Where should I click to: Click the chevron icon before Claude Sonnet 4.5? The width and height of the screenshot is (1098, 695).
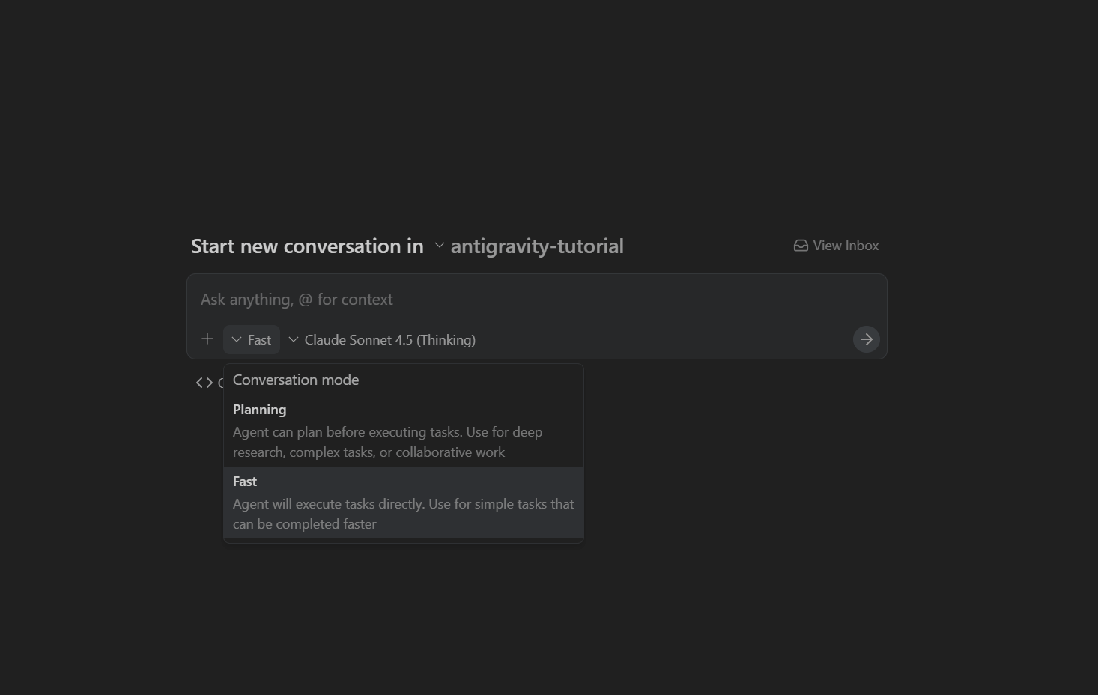pyautogui.click(x=294, y=340)
